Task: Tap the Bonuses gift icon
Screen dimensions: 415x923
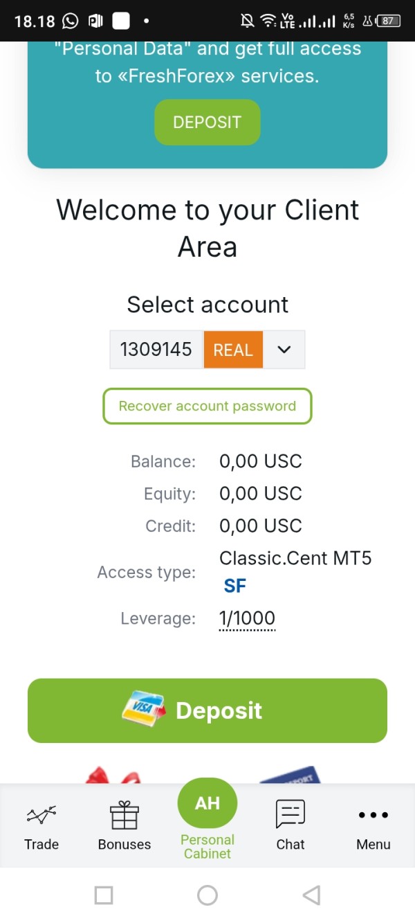Action: pyautogui.click(x=124, y=816)
